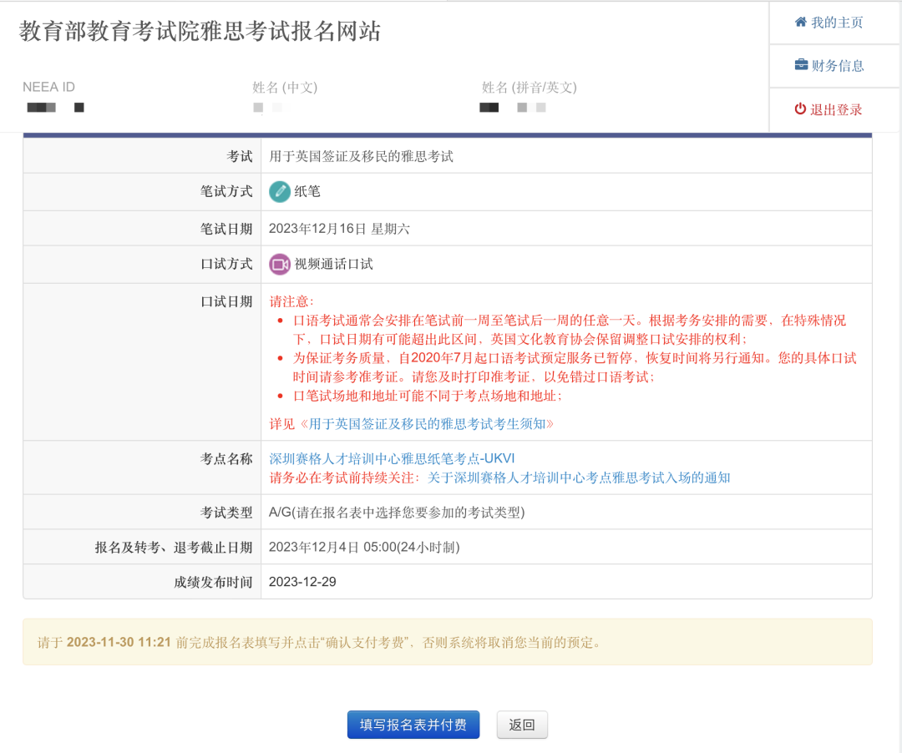This screenshot has width=902, height=753.
Task: Click the written test date 2023年12月16日 星期六
Action: pos(339,229)
